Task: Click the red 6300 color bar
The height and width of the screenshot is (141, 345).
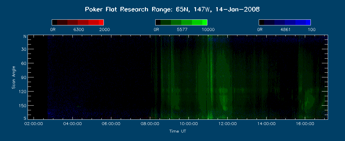Action: pos(78,23)
